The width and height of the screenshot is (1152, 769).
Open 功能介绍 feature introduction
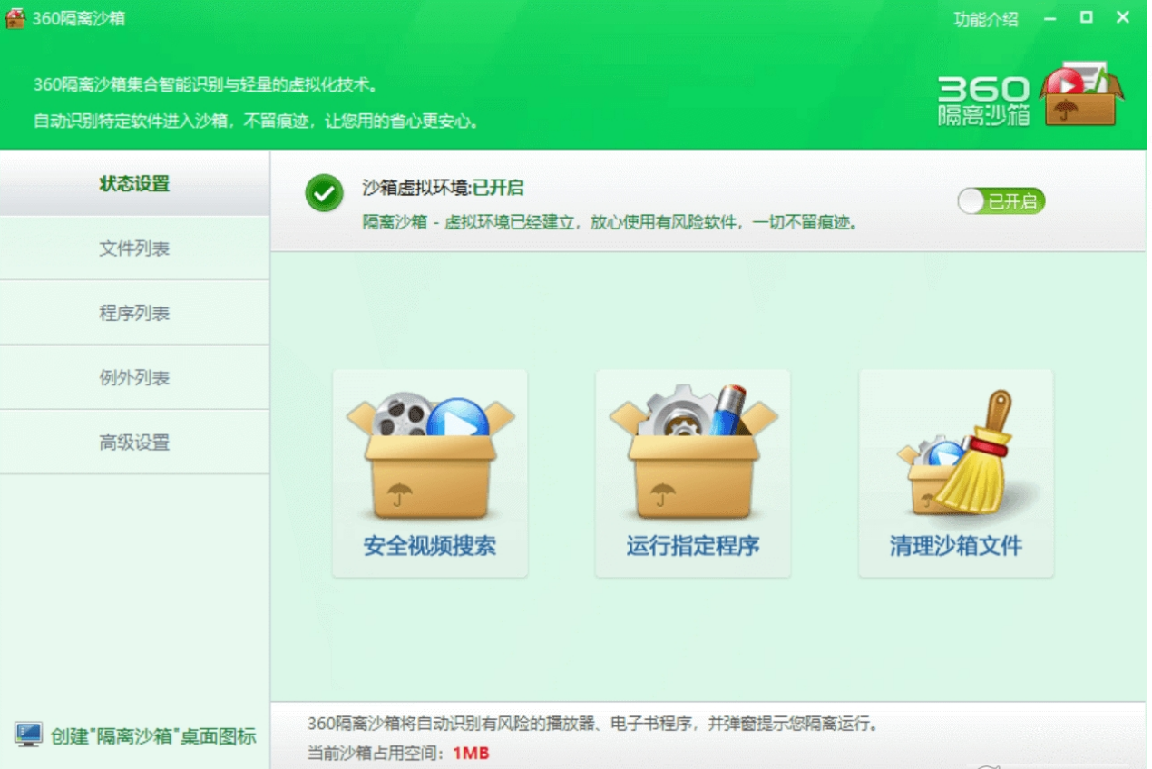(x=984, y=19)
